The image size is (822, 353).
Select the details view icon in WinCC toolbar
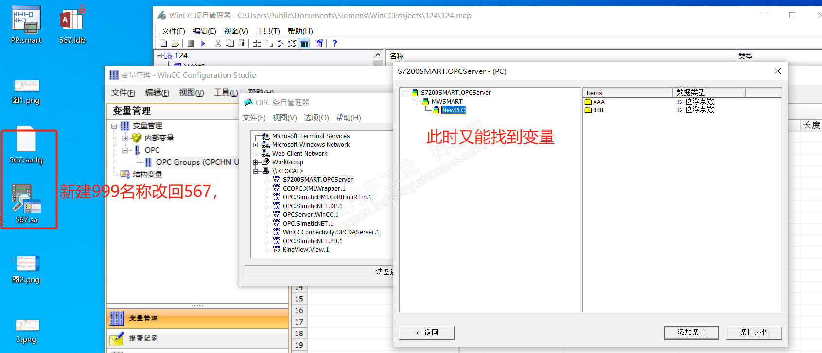(304, 43)
